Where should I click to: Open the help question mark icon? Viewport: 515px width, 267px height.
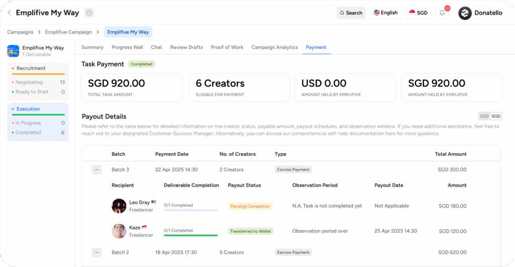[89, 13]
